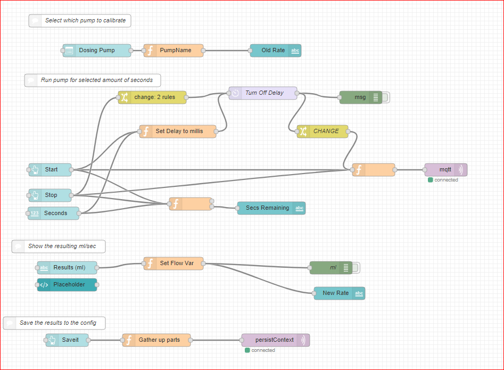Select the PumpName function node icon
Screen dimensions: 504x370
tap(150, 51)
